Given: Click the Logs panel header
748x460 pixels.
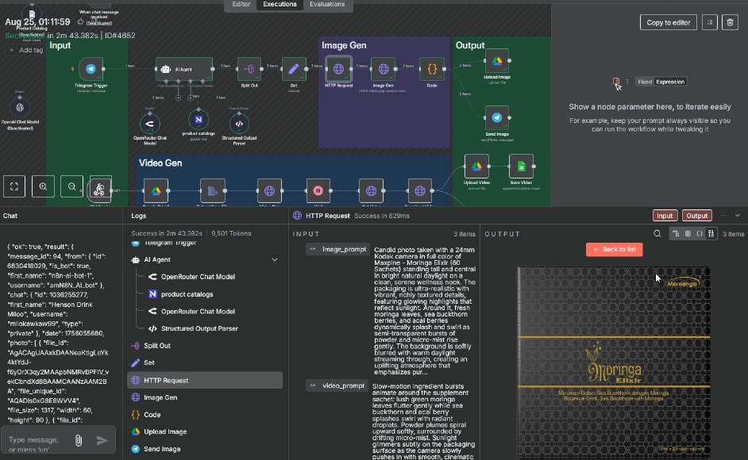Looking at the screenshot, I should pos(138,216).
